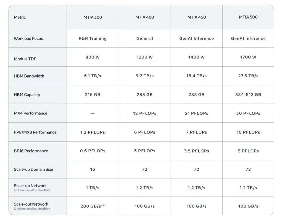Click the 21 PFLOPs value
The image size is (287, 218).
[x=196, y=113]
